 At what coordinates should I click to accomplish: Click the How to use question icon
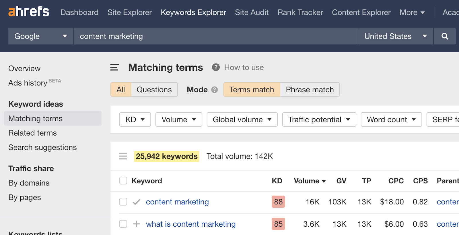(x=216, y=67)
